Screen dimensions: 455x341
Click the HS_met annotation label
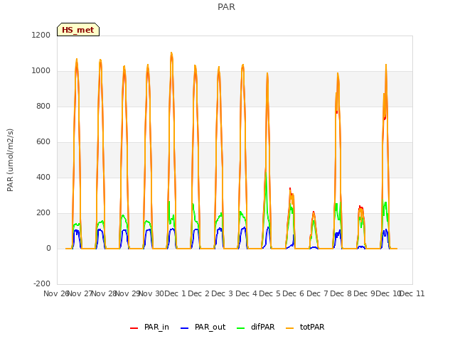pyautogui.click(x=78, y=30)
